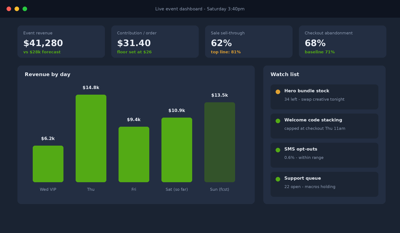This screenshot has height=233, width=400.
Task: Click the 68% abandonment value
Action: click(x=315, y=43)
